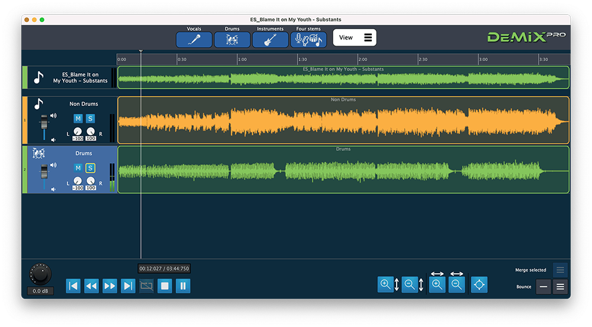Bounce to a single track
Image resolution: width=592 pixels, height=327 pixels.
543,287
